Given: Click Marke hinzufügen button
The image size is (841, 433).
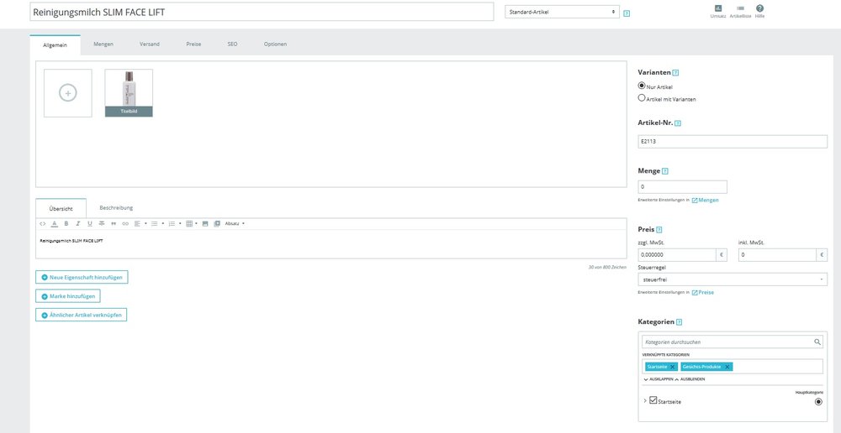Looking at the screenshot, I should tap(67, 296).
